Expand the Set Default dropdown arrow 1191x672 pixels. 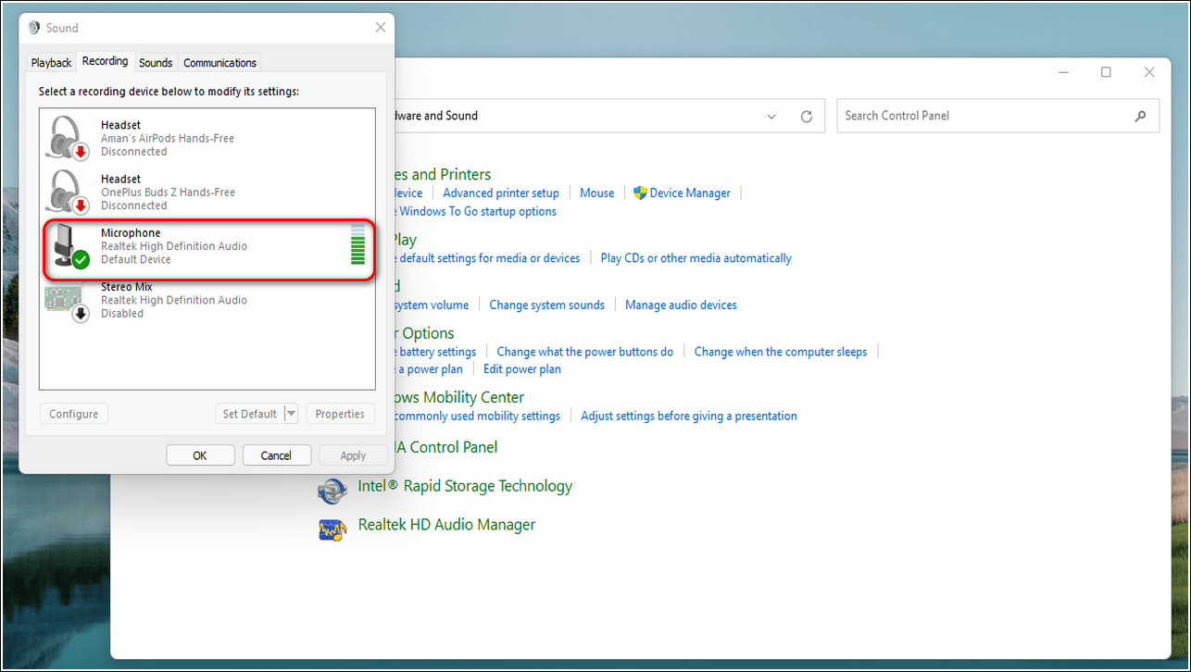[291, 414]
